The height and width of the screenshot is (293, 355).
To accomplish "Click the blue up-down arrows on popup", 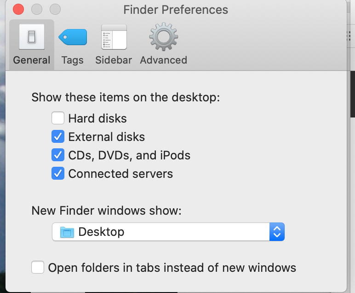I will pyautogui.click(x=276, y=232).
